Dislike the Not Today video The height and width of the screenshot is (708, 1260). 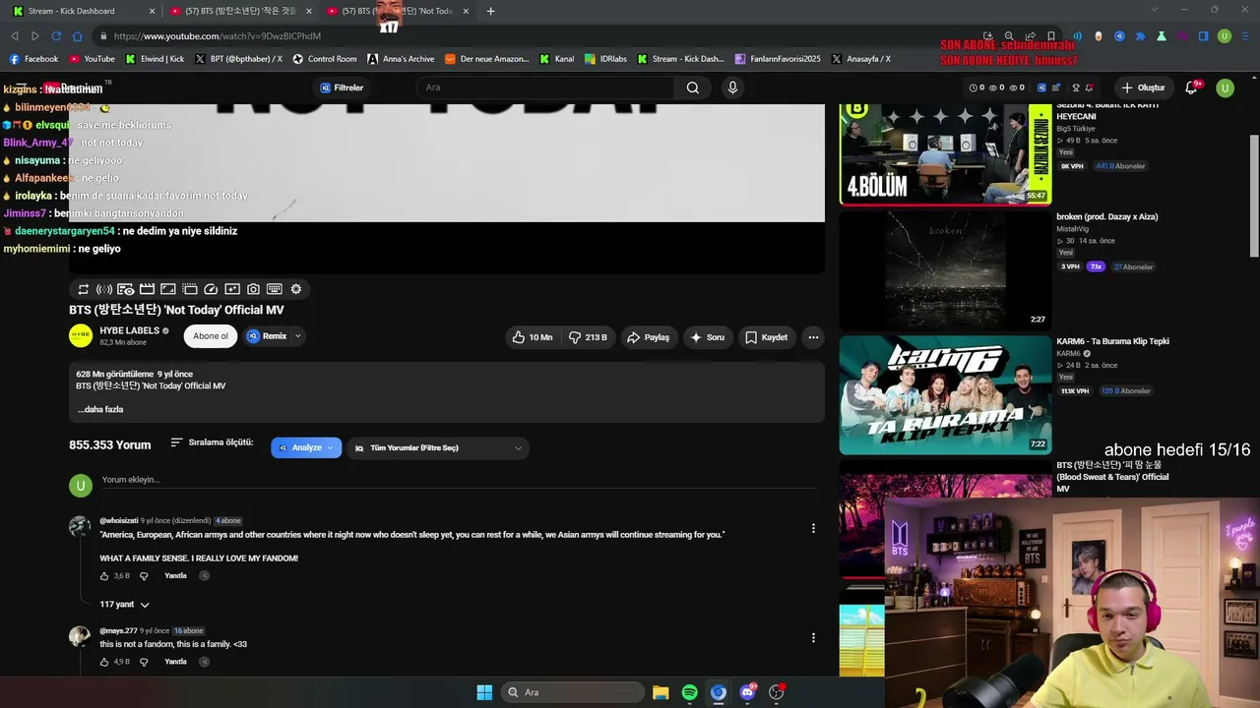pos(589,337)
